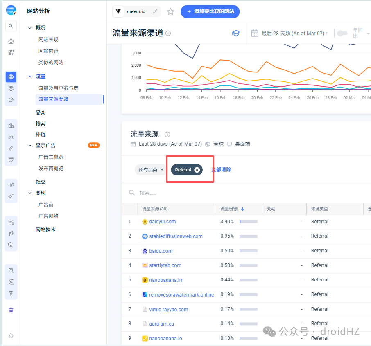The width and height of the screenshot is (371, 346).
Task: Open the funnel filter icon in left rail
Action: coord(11,293)
